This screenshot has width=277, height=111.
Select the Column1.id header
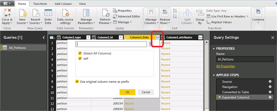(x=105, y=37)
